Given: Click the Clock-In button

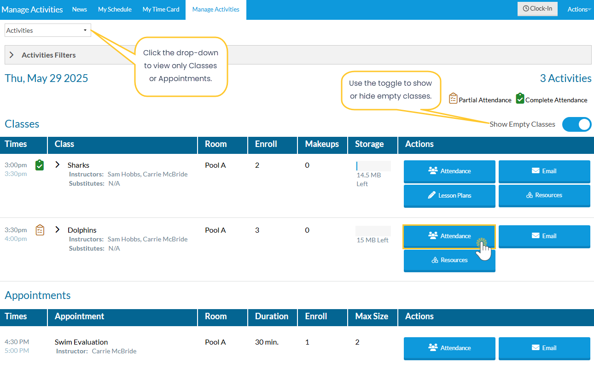Looking at the screenshot, I should [x=537, y=9].
